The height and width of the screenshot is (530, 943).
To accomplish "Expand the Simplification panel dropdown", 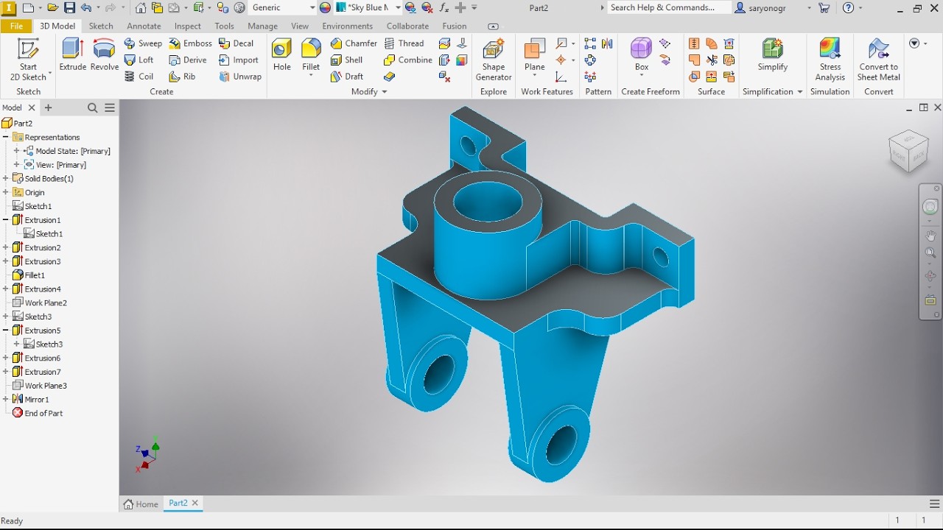I will (773, 92).
